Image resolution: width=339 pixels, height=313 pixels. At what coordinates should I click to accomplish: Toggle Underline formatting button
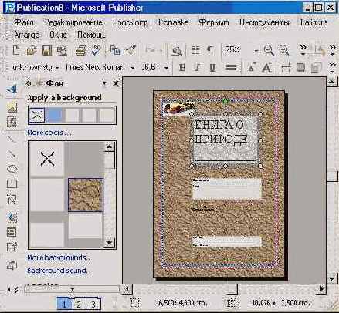pyautogui.click(x=212, y=68)
